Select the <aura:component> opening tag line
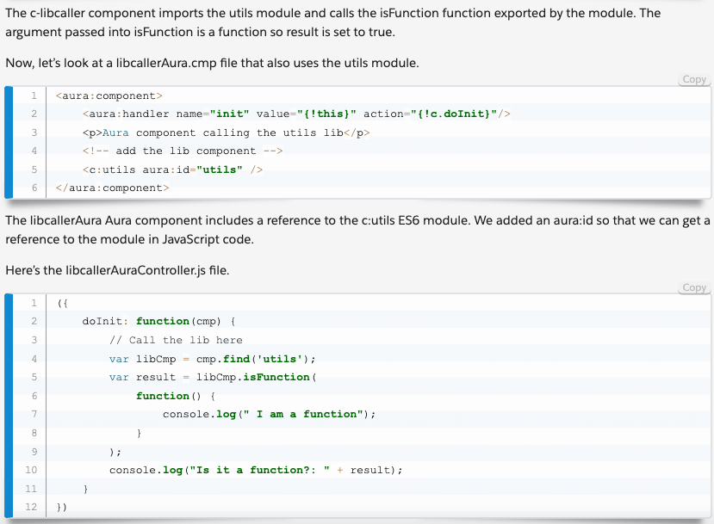The image size is (714, 524). pos(109,96)
